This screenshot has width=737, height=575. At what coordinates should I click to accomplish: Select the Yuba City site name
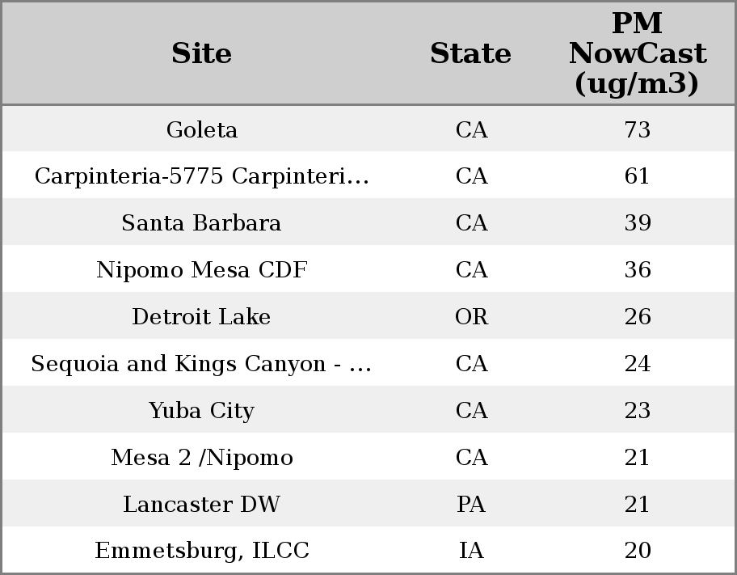pos(201,411)
